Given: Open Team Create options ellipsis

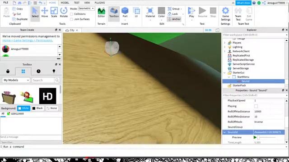Looking at the screenshot, I should [59, 59].
